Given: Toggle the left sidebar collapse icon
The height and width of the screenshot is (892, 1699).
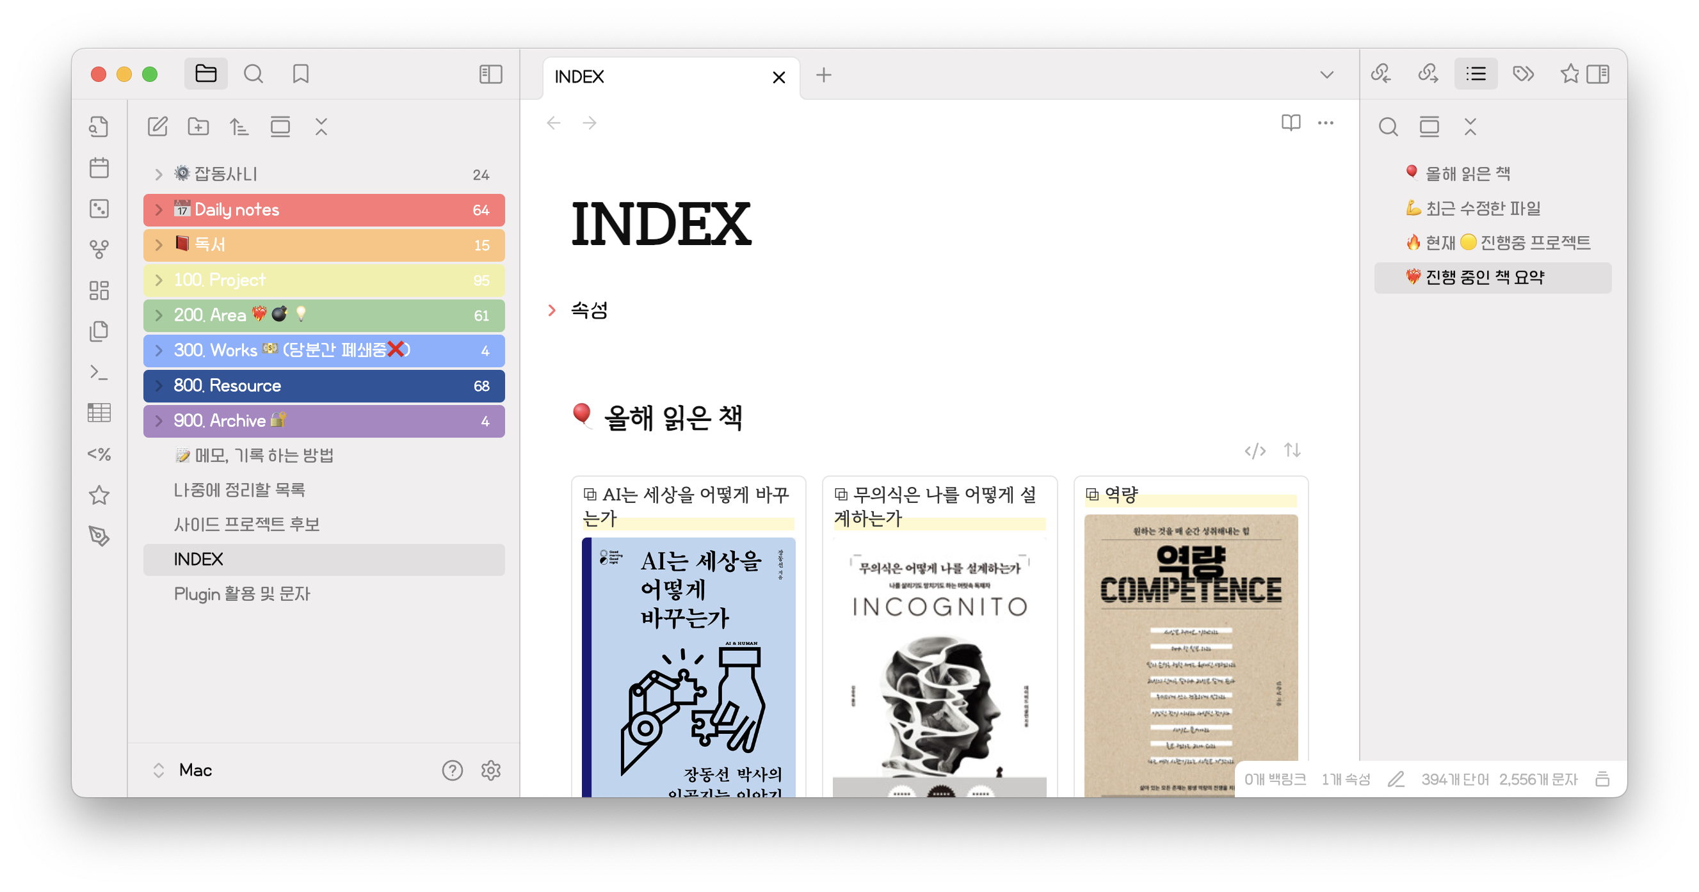Looking at the screenshot, I should point(491,74).
